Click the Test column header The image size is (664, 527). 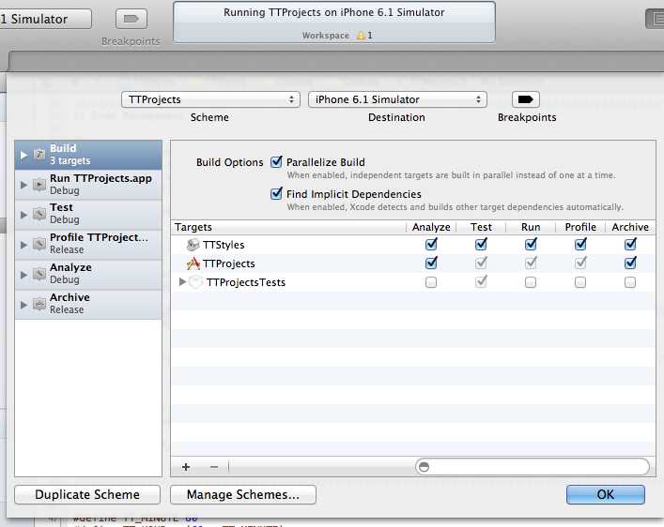481,227
